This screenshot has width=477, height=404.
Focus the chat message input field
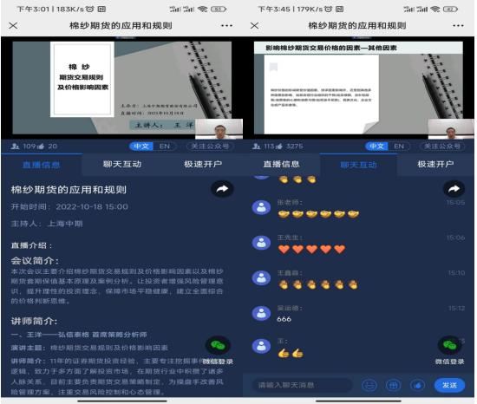coord(302,385)
